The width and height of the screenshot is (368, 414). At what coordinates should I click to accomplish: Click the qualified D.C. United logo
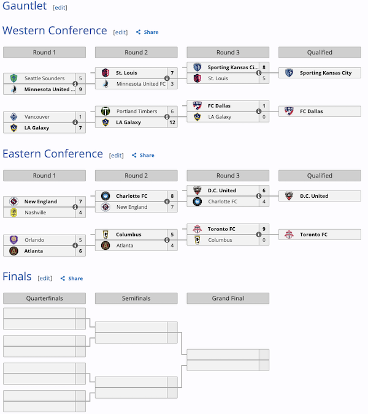(289, 196)
